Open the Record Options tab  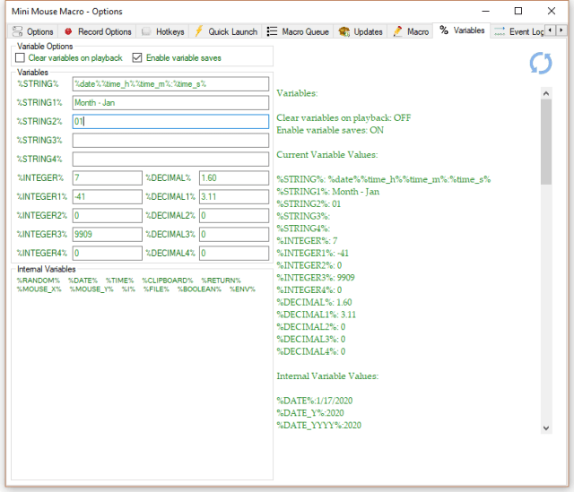coord(97,31)
